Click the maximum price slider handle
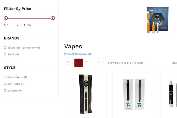The height and width of the screenshot is (118, 177). [x=53, y=18]
